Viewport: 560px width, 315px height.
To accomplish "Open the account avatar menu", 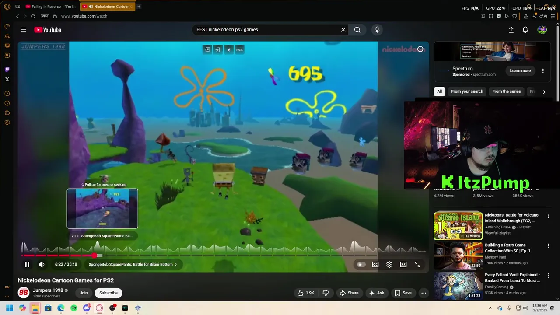I will click(x=542, y=30).
